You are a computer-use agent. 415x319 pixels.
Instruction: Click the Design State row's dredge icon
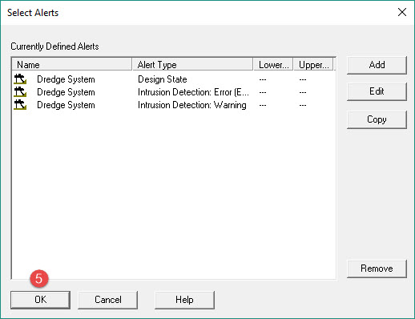click(x=20, y=79)
